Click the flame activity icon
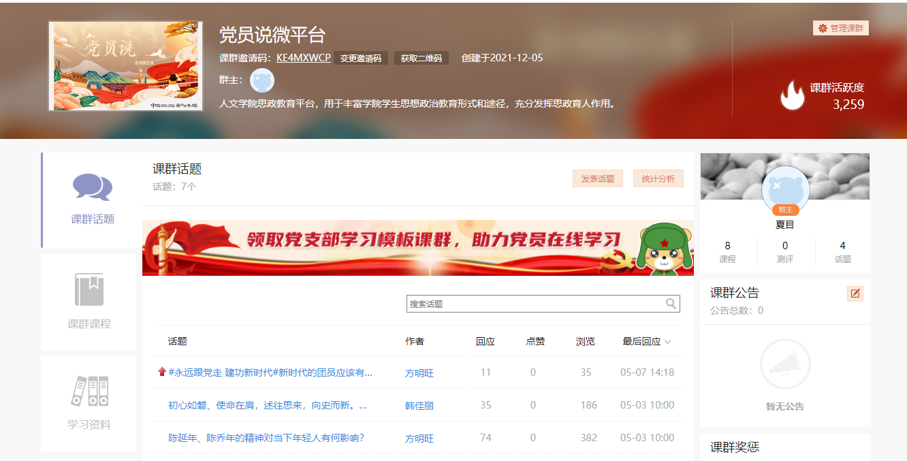This screenshot has height=461, width=907. (x=792, y=95)
